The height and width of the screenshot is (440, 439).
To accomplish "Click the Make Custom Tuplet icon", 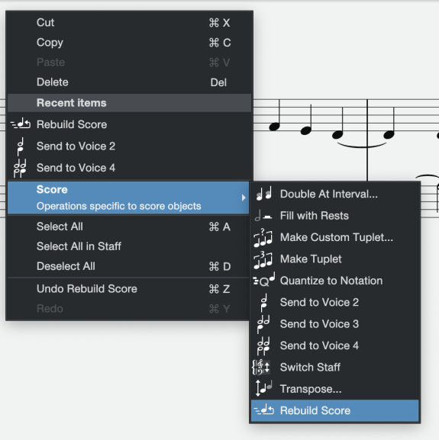I will (263, 237).
